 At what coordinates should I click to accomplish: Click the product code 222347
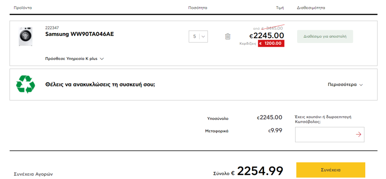pos(52,28)
